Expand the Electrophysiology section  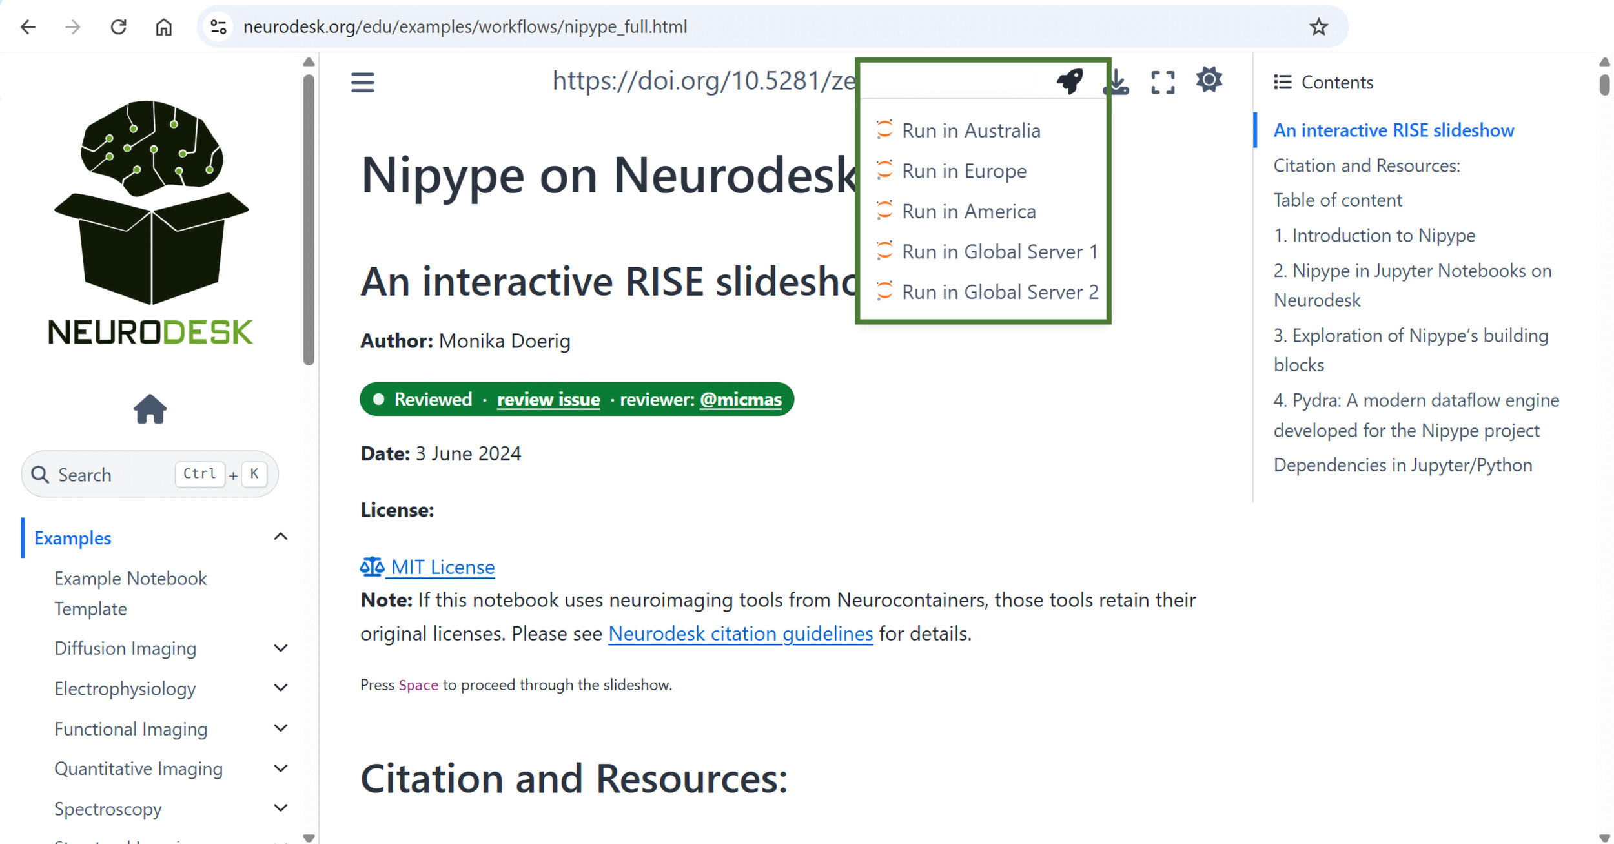tap(281, 688)
